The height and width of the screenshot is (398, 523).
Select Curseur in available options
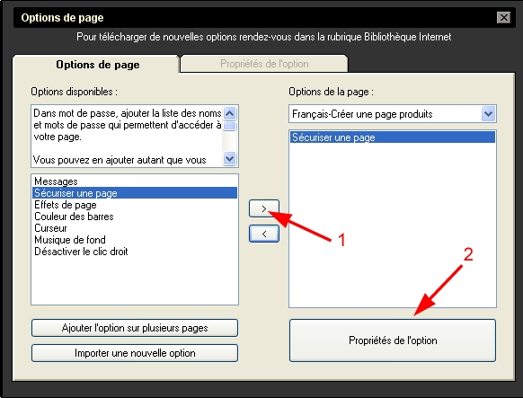pyautogui.click(x=50, y=228)
